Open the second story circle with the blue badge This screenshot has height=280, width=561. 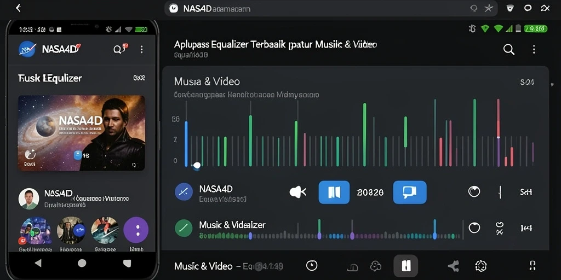pos(71,230)
